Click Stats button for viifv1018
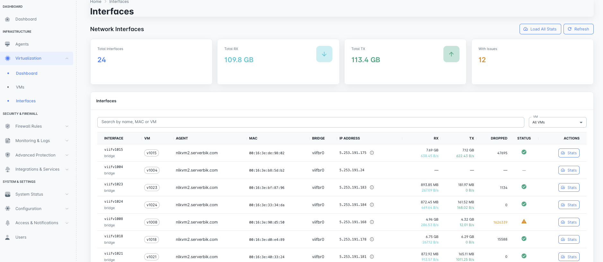Screen dimensions: 603x262 point(569,240)
